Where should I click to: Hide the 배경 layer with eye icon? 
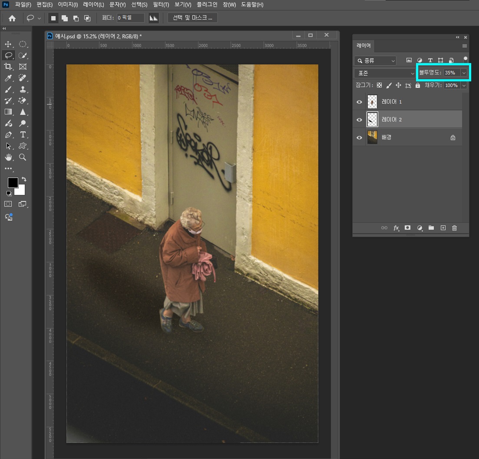click(359, 137)
